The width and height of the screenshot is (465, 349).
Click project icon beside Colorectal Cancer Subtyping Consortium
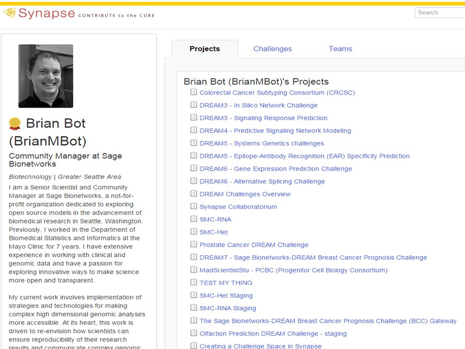tap(193, 92)
